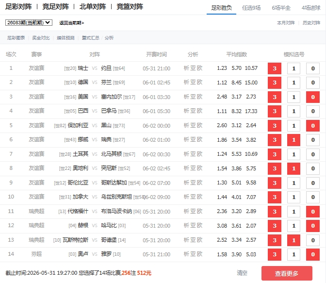Open the 媒体预测 link

click(x=65, y=38)
